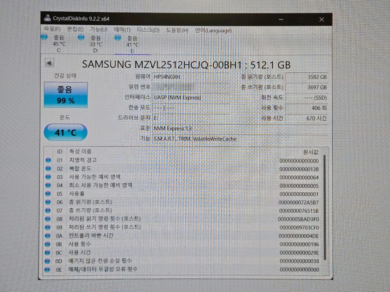Select the 사용 가능한 예비 영역 attribute name
This screenshot has height=292, width=390.
(95, 177)
